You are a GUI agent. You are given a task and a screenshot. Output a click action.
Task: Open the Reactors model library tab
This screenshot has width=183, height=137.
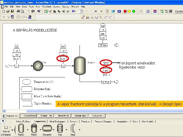tap(85, 121)
